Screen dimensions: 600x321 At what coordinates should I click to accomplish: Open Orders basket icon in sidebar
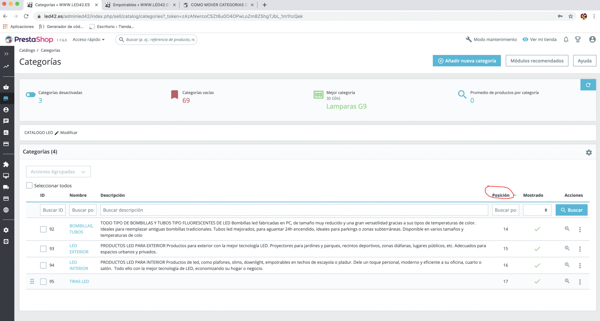click(6, 87)
